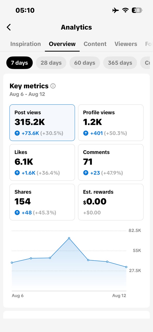Tap the back arrow icon
The height and width of the screenshot is (332, 153).
(x=9, y=27)
